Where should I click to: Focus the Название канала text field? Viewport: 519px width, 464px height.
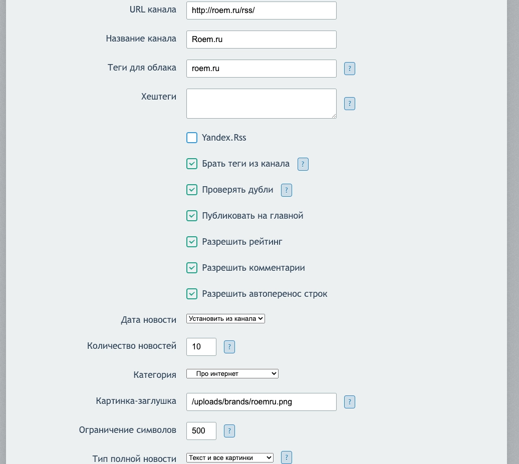point(261,40)
